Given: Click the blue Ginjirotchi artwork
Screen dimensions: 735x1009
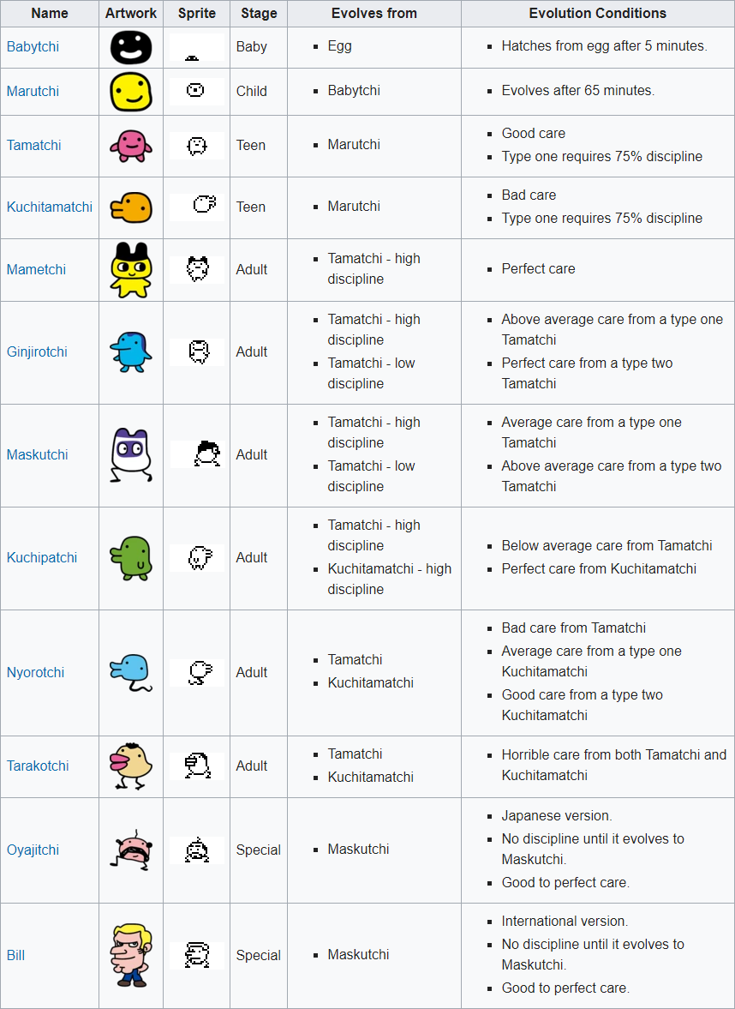Looking at the screenshot, I should point(130,351).
